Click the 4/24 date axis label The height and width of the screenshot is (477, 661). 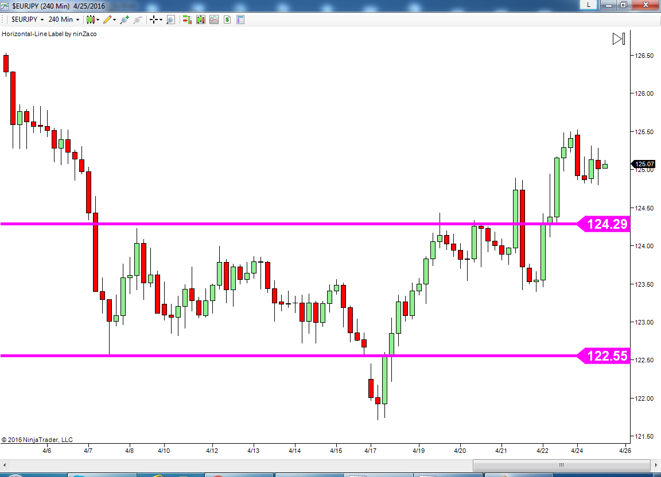click(x=577, y=451)
